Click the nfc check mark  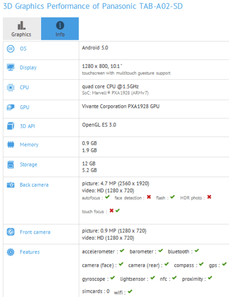click(174, 278)
